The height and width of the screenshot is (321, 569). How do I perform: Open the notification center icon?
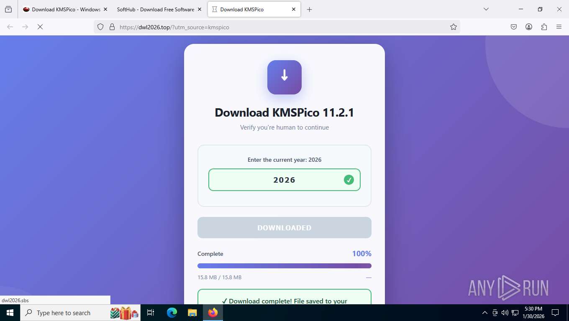[x=555, y=313]
